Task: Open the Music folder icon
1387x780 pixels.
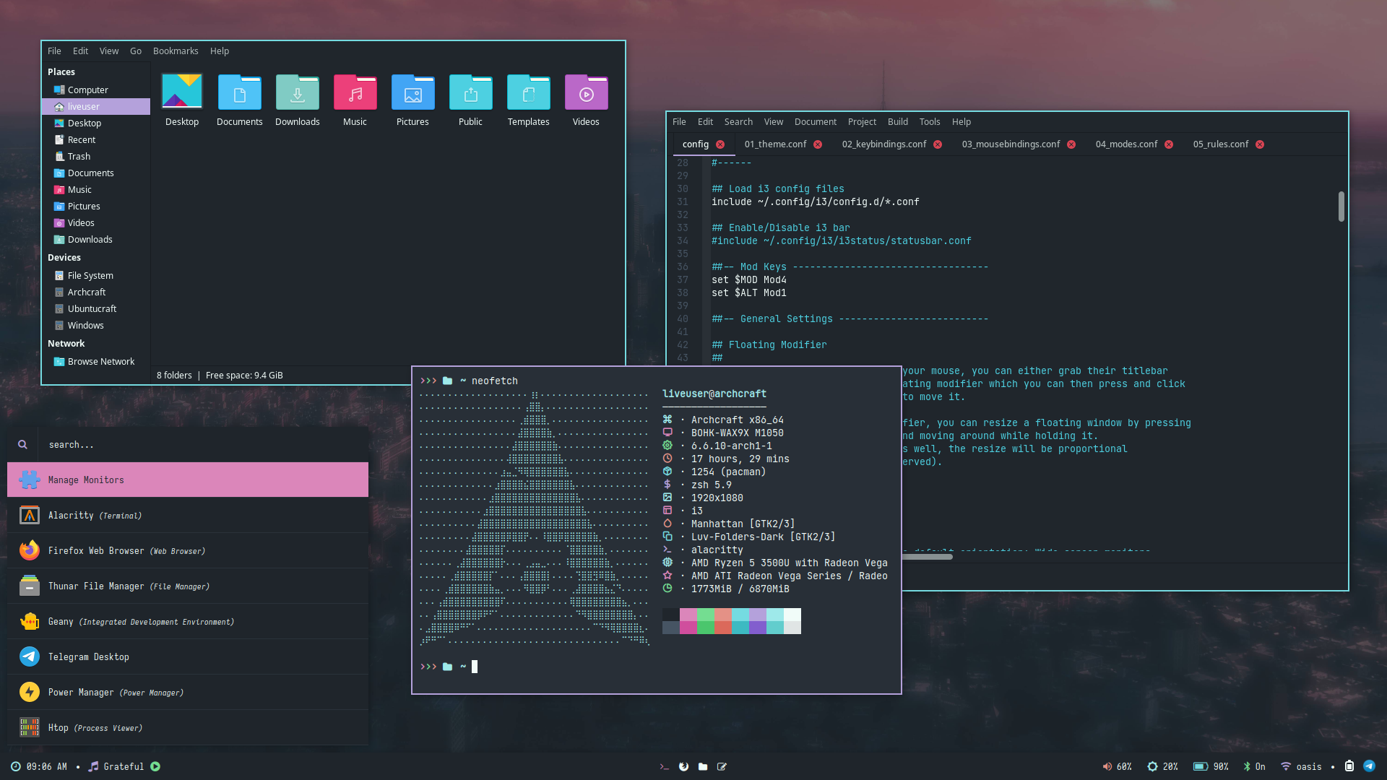Action: click(355, 94)
